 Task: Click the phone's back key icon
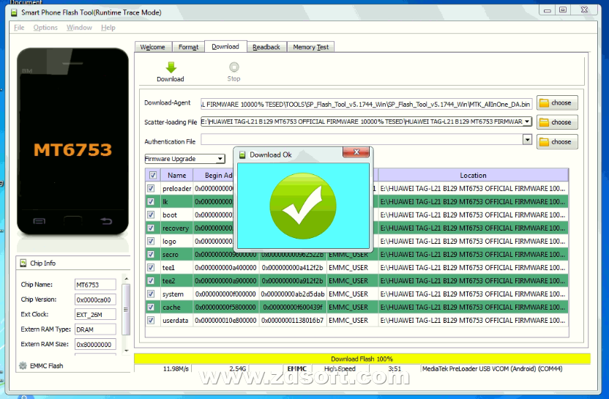106,221
